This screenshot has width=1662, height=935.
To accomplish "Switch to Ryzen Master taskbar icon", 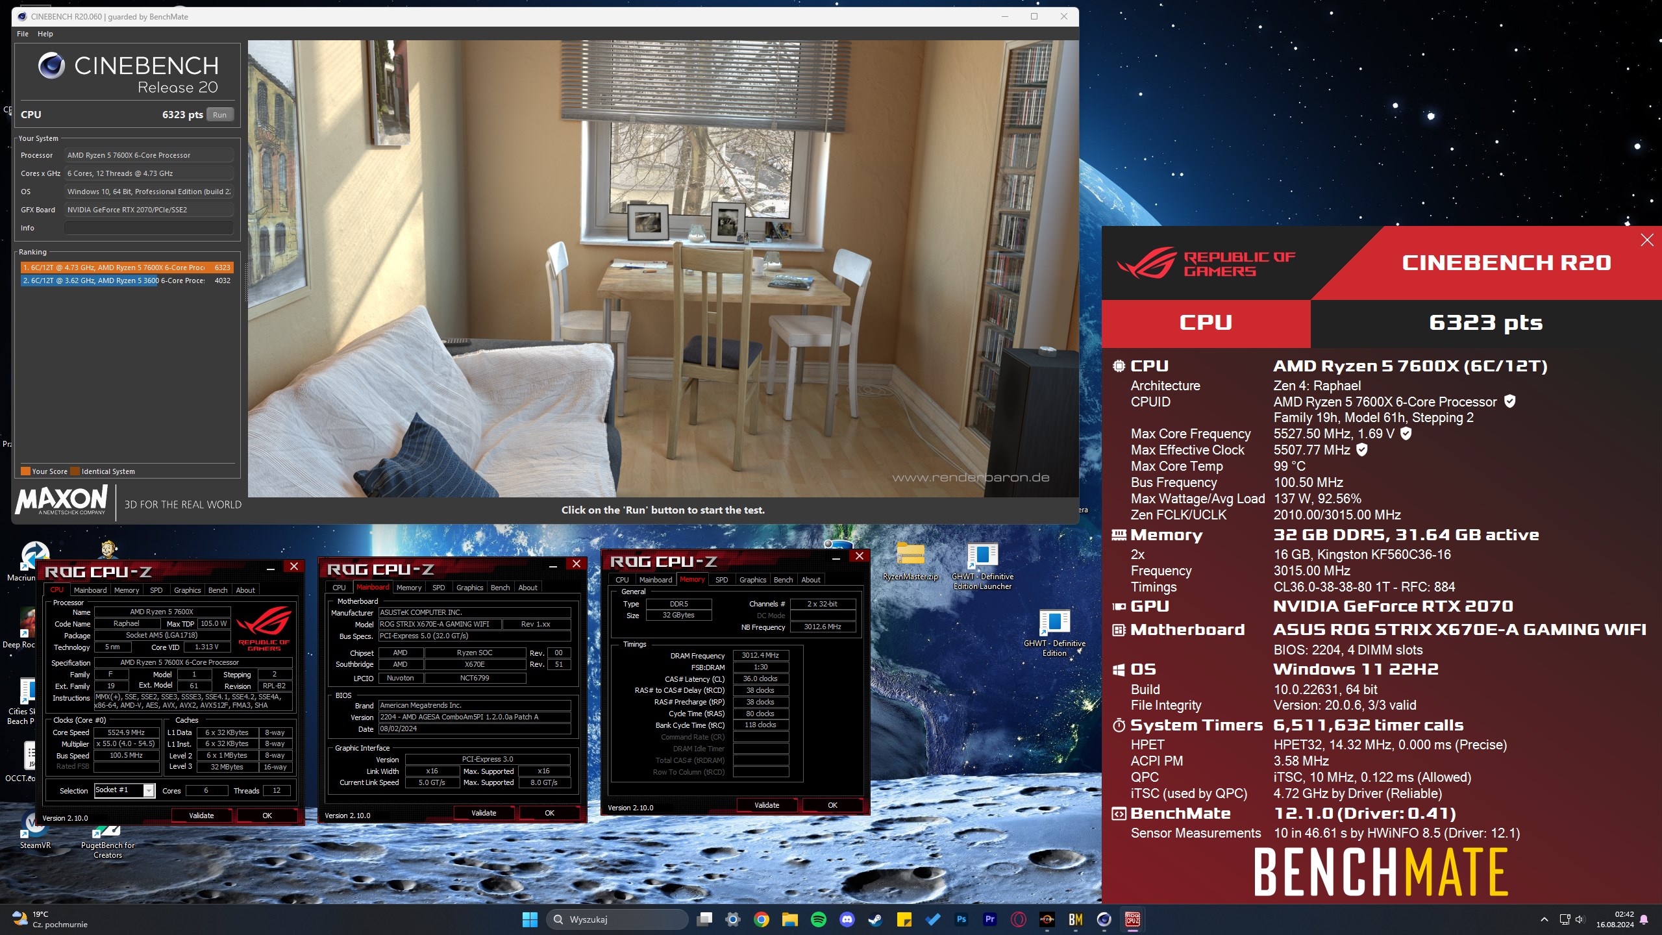I will click(1047, 919).
